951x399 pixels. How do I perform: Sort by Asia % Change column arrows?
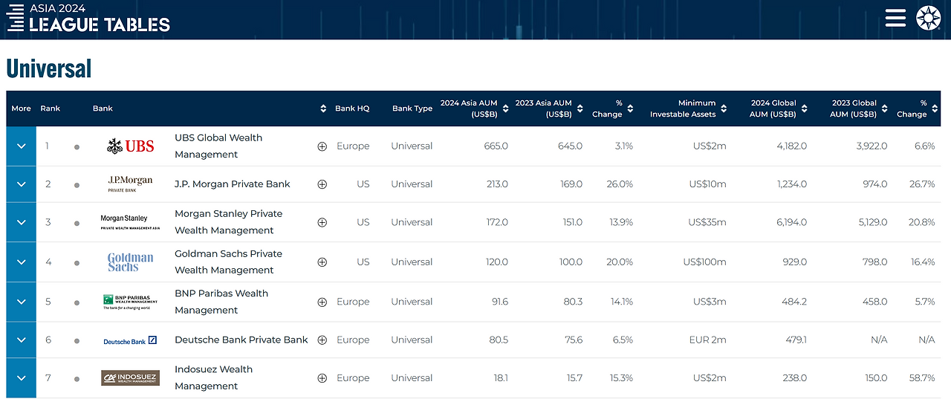pos(630,108)
